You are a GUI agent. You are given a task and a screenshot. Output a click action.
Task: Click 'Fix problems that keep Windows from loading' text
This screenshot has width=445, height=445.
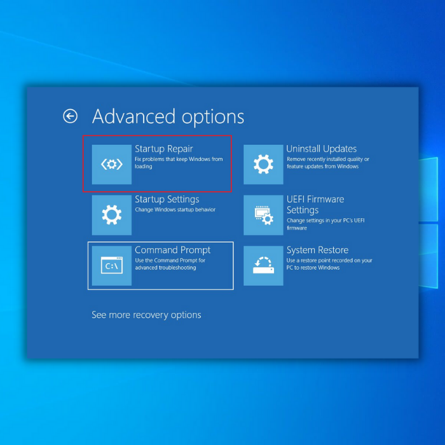pyautogui.click(x=179, y=163)
